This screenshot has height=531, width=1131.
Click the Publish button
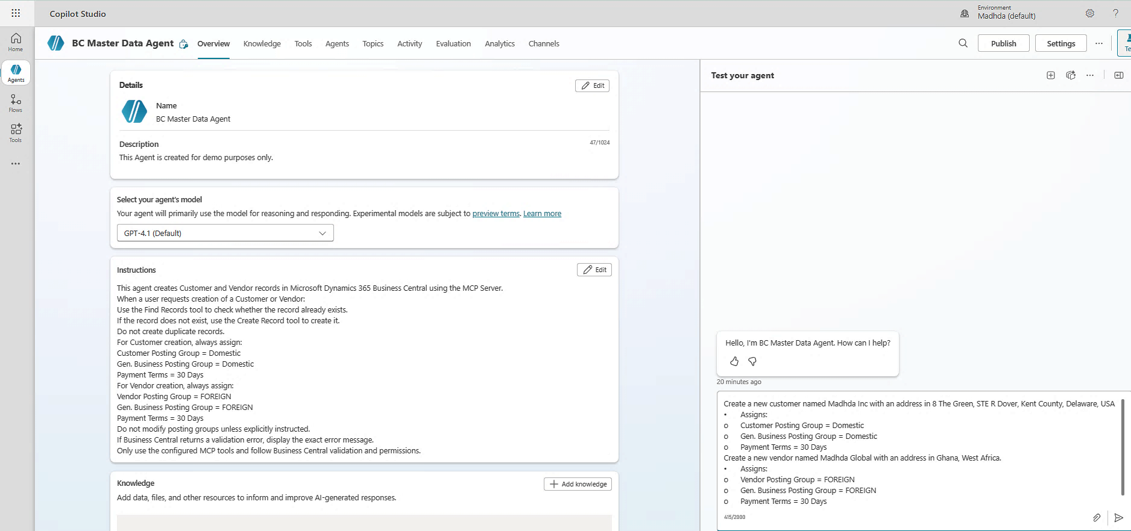tap(1003, 43)
